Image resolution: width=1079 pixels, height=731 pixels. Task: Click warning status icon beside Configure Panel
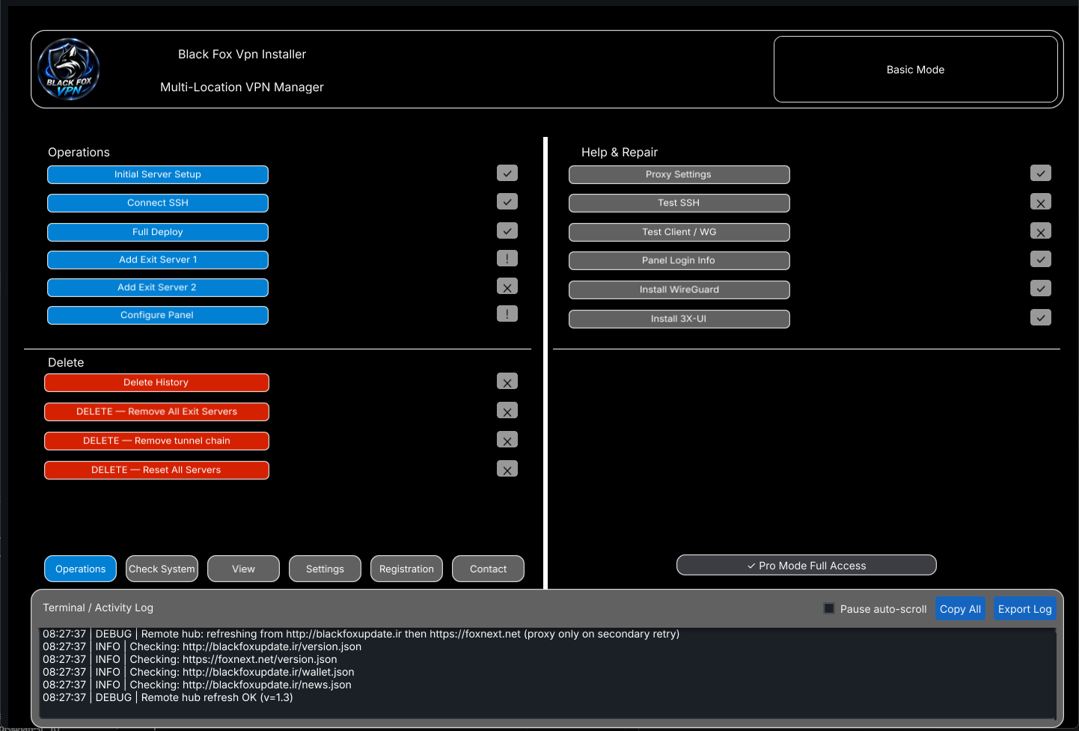[507, 314]
